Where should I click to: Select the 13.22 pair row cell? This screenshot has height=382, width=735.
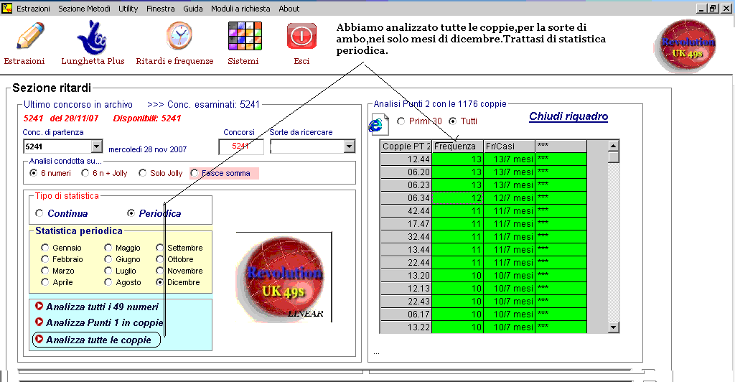point(406,327)
